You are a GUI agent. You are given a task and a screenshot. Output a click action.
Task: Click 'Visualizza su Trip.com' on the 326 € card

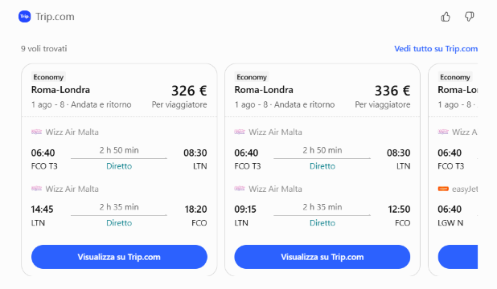point(119,257)
